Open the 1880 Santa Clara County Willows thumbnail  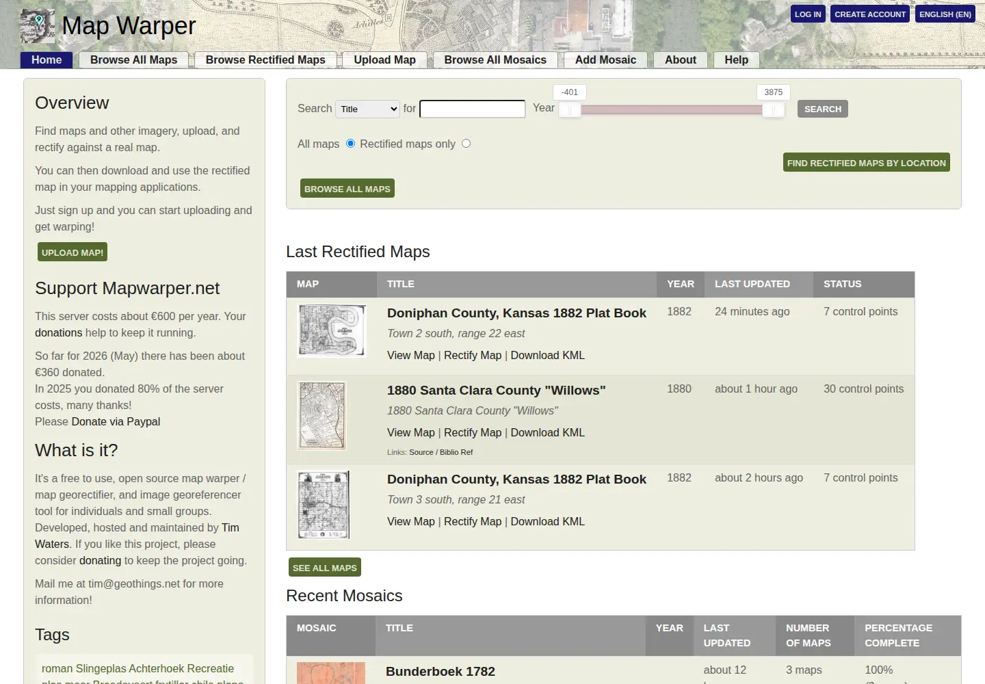coord(322,415)
